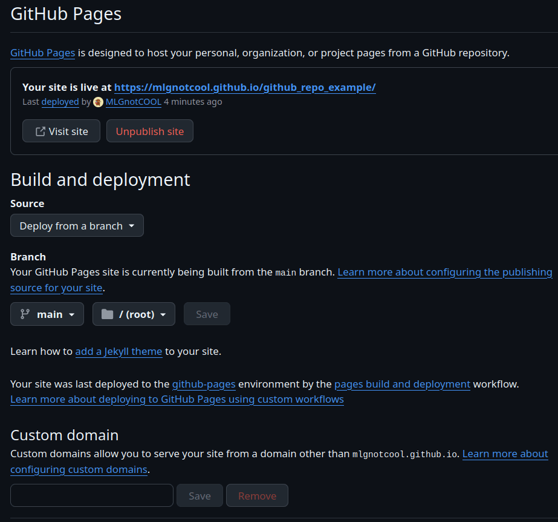Open the 'add a Jekyll theme' link
This screenshot has width=558, height=522.
point(119,352)
